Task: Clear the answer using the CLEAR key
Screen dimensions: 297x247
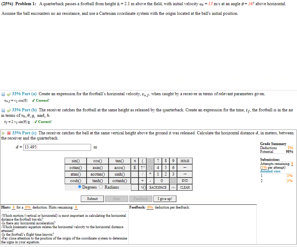Action: 185,187
